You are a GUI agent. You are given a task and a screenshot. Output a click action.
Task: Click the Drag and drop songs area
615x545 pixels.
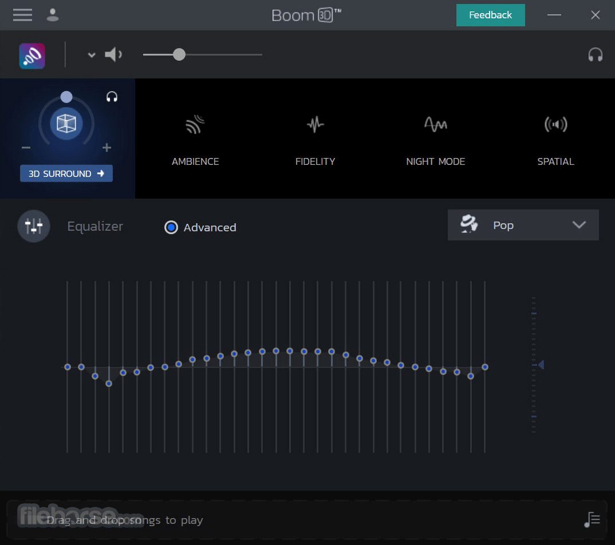(307, 520)
